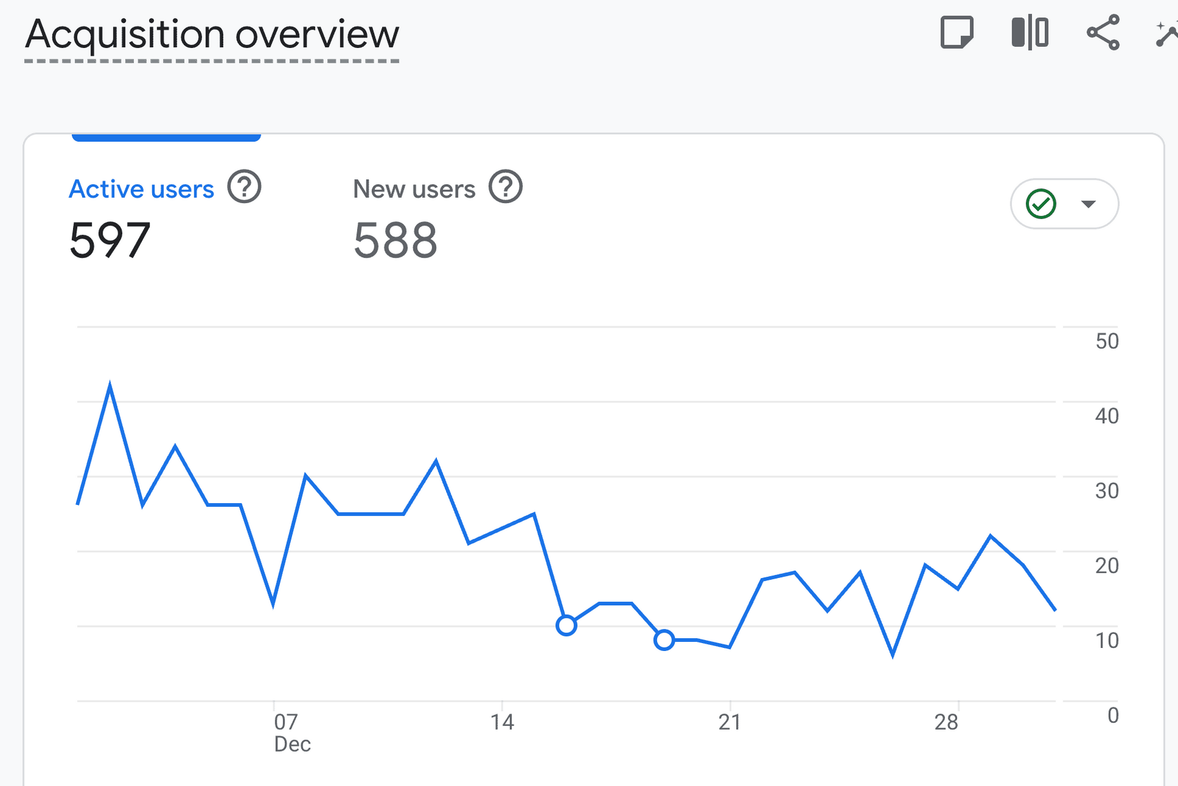Screen dimensions: 1178x786
Task: Select the second hollow circle chart marker
Action: point(664,640)
